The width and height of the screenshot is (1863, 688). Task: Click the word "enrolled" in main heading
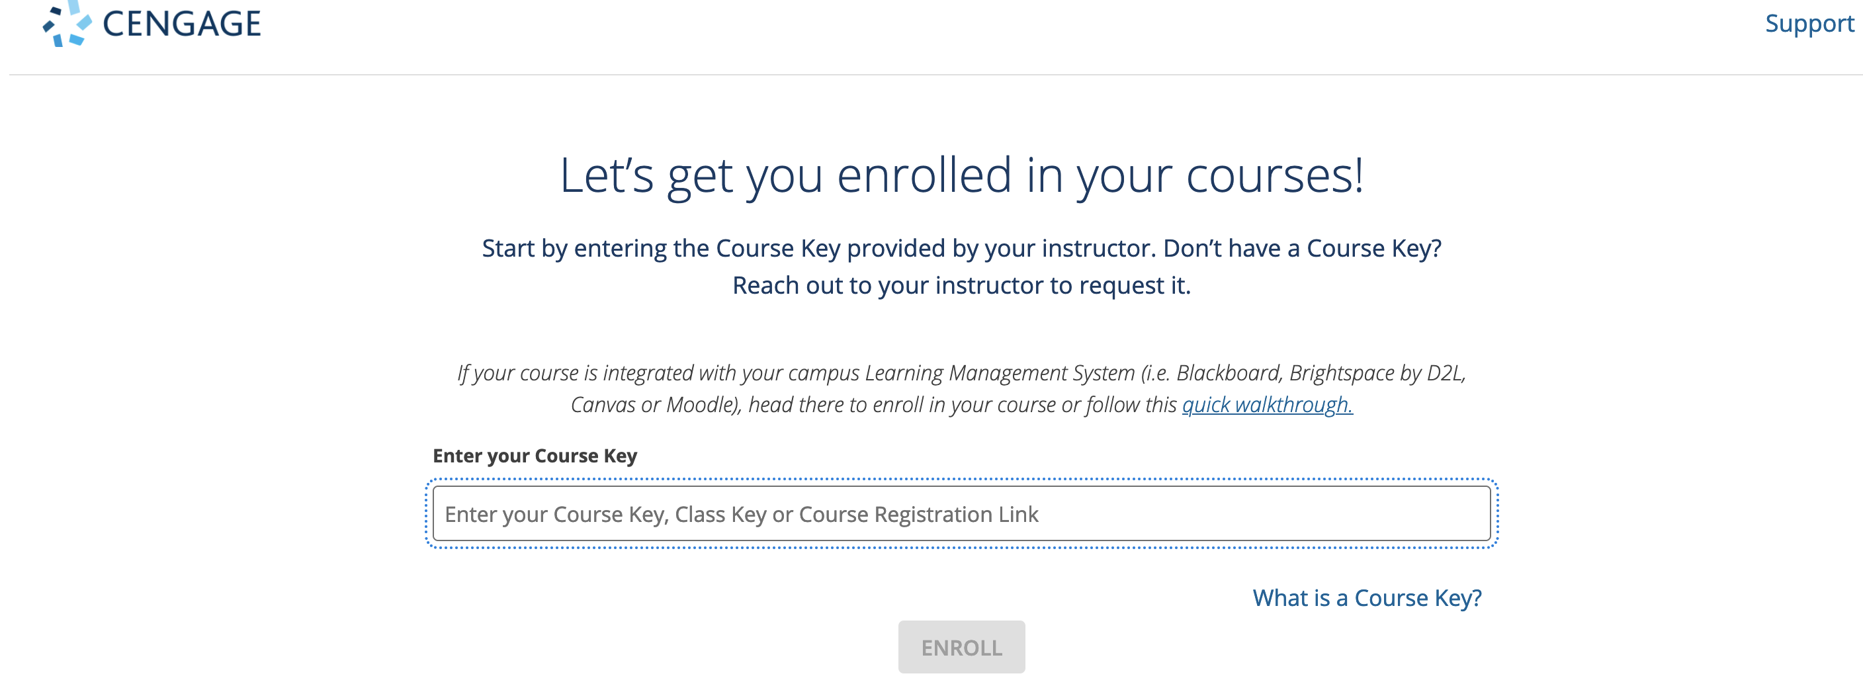pos(924,176)
